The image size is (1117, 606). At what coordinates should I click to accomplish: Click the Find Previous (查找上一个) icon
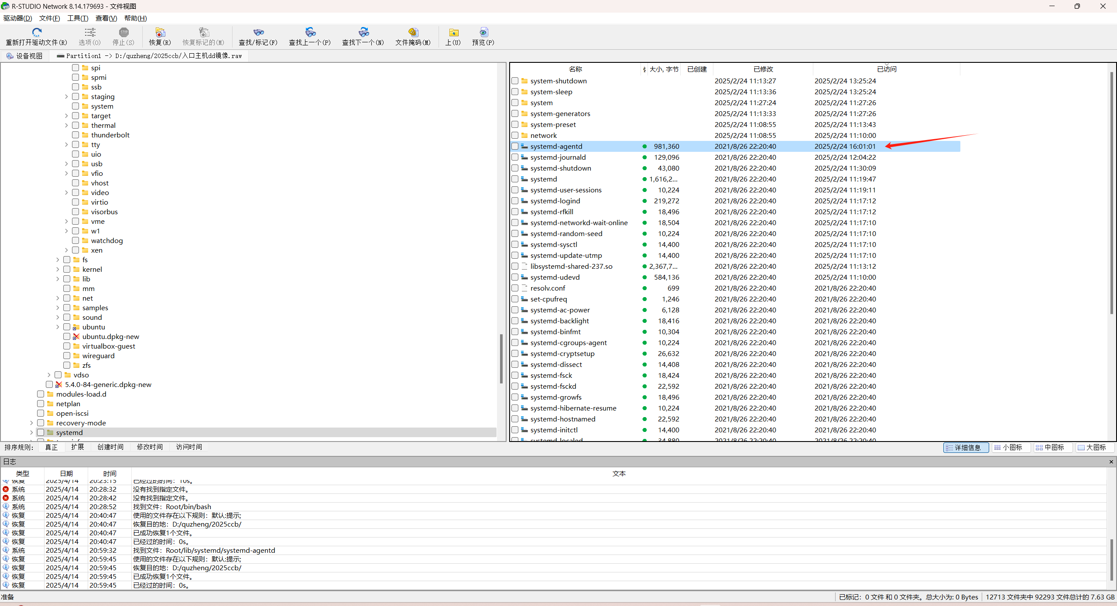tap(310, 32)
